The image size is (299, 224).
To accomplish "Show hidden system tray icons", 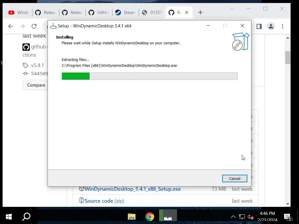I will click(233, 217).
